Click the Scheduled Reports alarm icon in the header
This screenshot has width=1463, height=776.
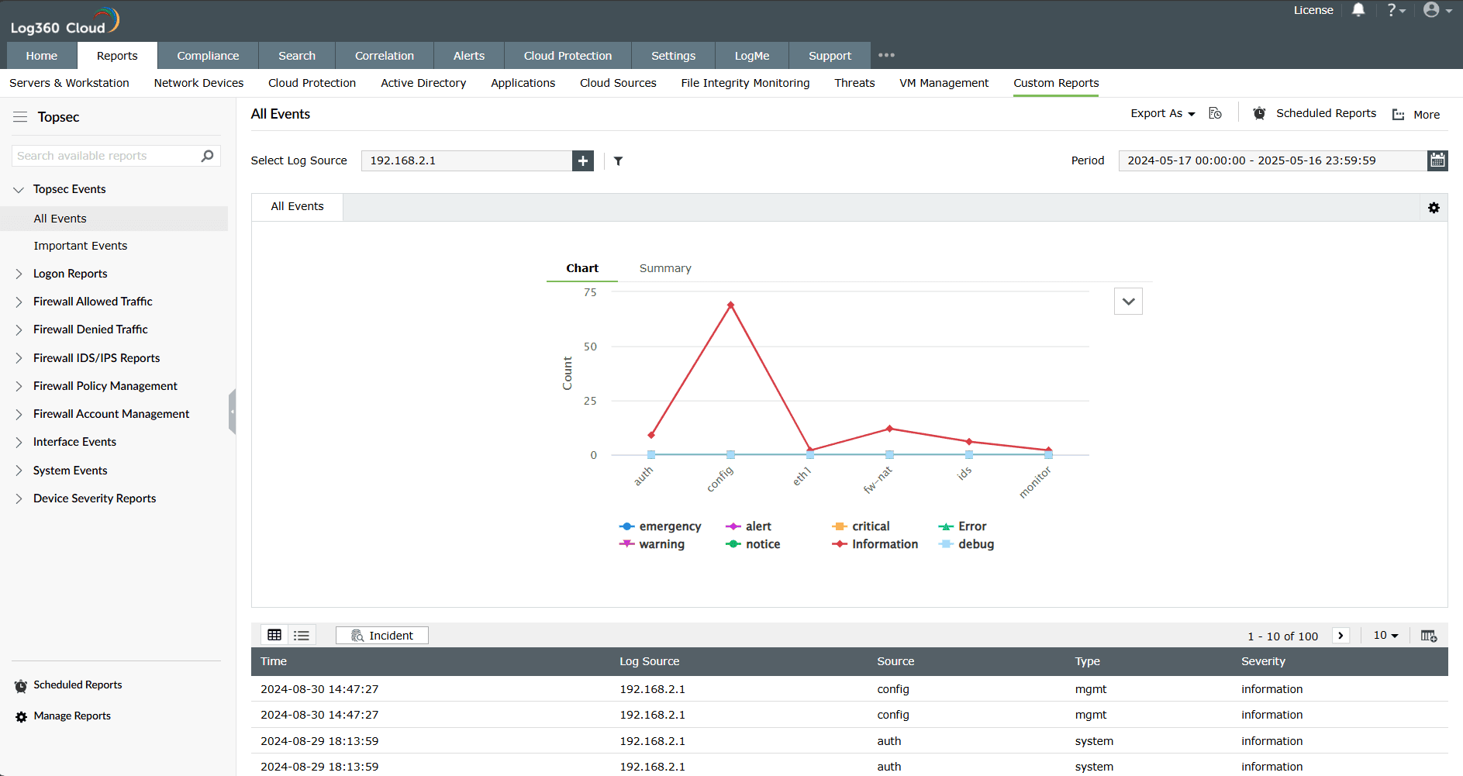[x=1259, y=113]
